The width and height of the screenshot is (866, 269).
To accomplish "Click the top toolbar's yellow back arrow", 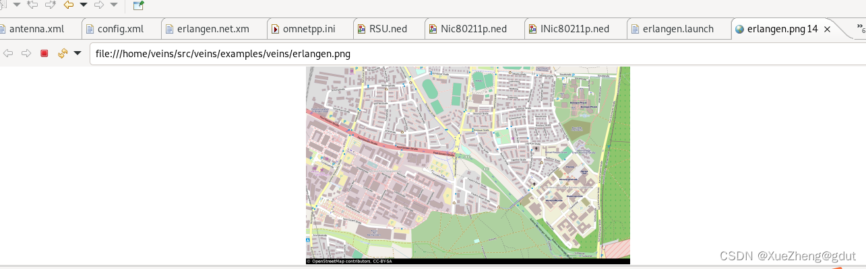I will coord(69,5).
